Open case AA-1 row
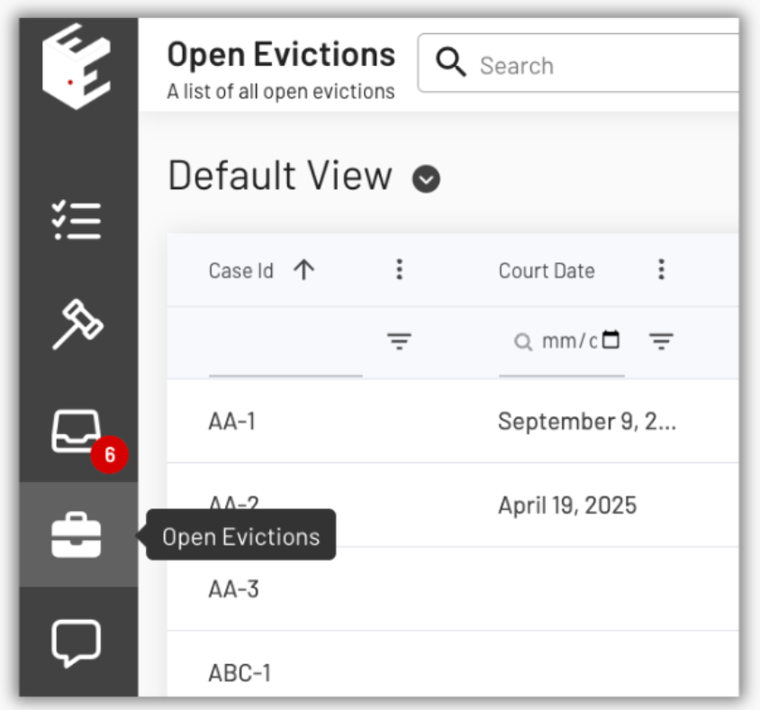This screenshot has height=710, width=760. [x=232, y=421]
